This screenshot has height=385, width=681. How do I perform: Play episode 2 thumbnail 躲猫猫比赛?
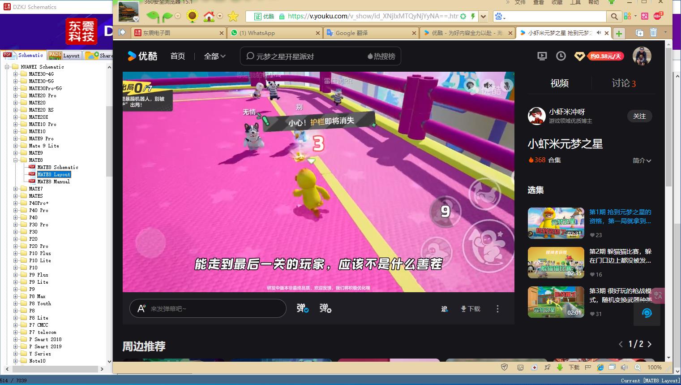(556, 262)
